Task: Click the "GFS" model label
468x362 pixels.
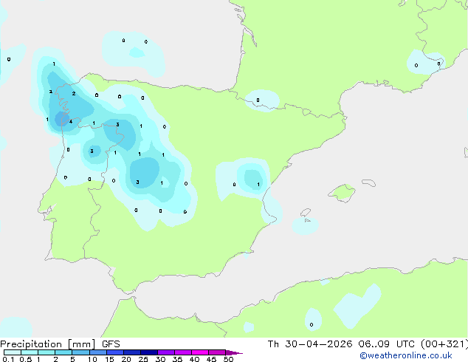Action: tap(111, 344)
